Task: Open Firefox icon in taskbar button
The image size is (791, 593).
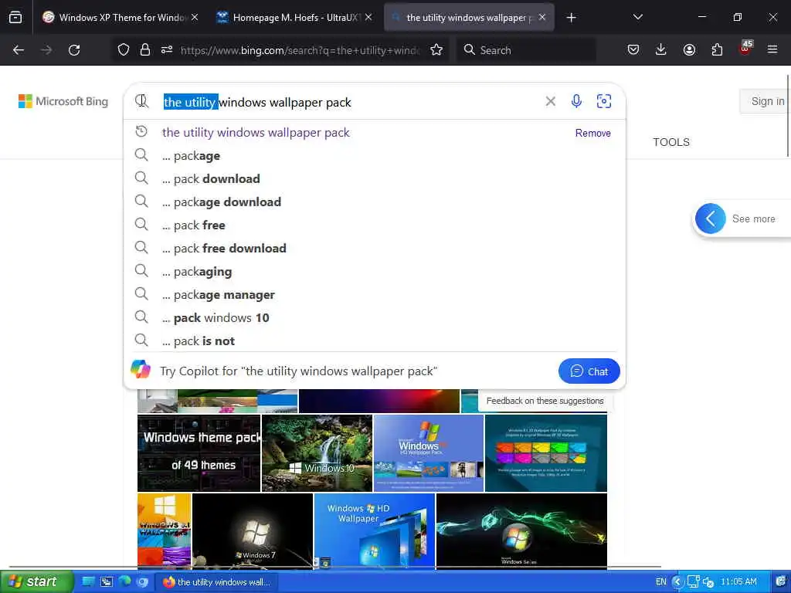Action: click(x=168, y=582)
